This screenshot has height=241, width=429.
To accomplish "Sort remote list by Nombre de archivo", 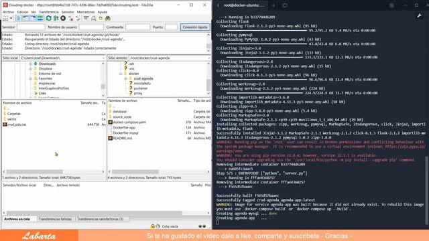I will [123, 100].
